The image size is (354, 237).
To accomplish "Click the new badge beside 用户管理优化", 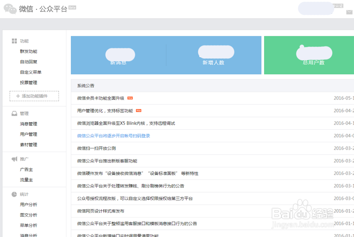I will pyautogui.click(x=139, y=110).
